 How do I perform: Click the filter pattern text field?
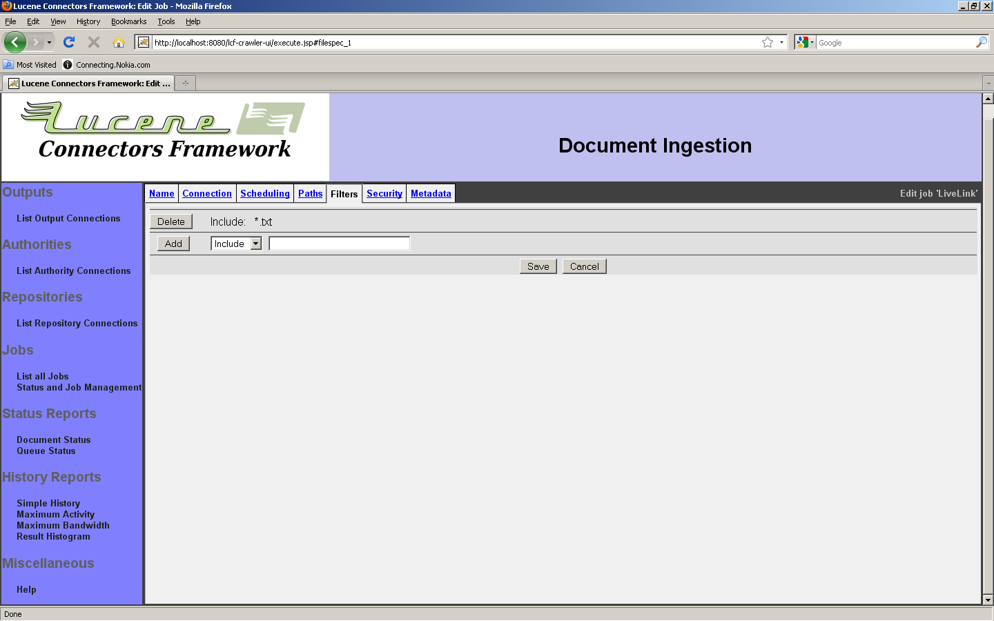[339, 244]
